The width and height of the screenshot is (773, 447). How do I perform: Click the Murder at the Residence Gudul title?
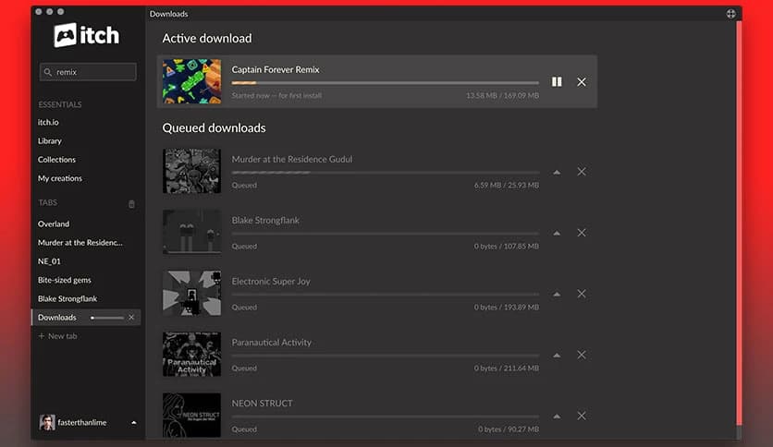point(292,159)
